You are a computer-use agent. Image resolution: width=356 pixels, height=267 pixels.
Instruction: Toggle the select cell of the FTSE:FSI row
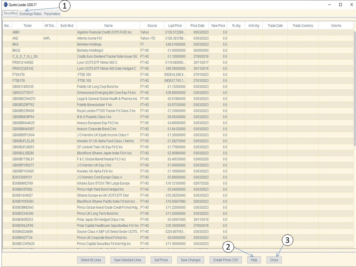[x=7, y=80]
